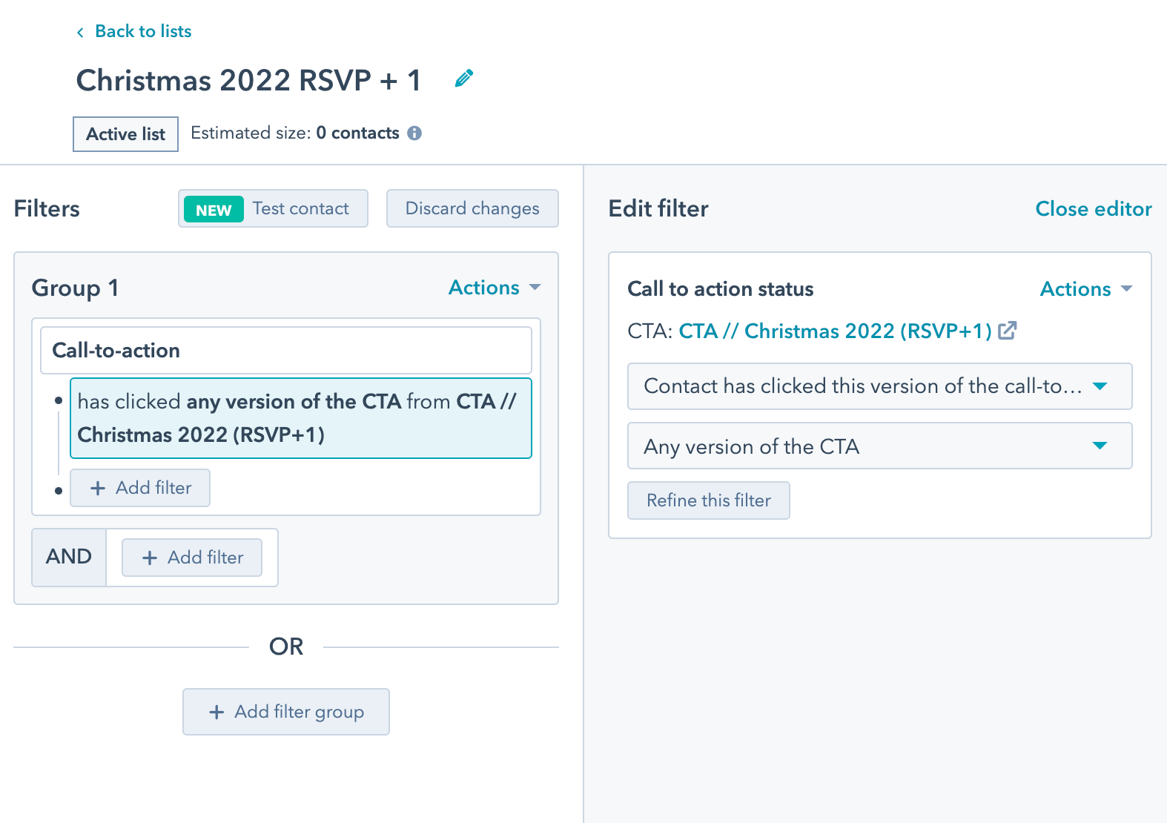The height and width of the screenshot is (823, 1167).
Task: Click the Active list badge
Action: point(125,134)
